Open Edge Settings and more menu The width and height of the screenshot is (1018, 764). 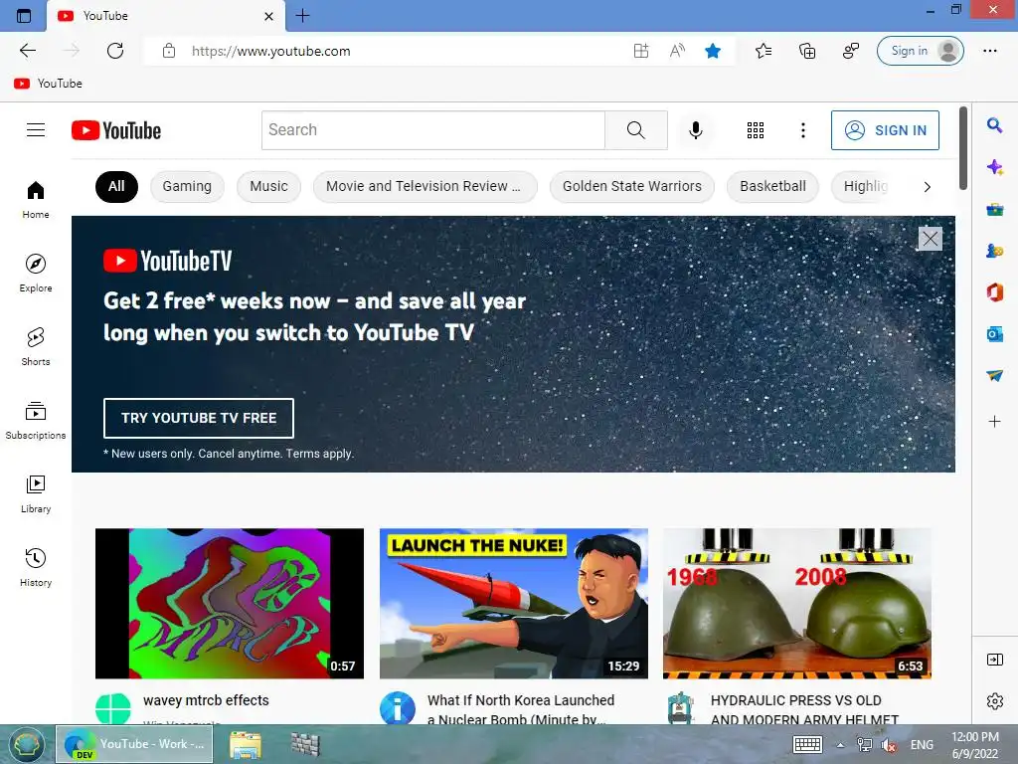(990, 51)
